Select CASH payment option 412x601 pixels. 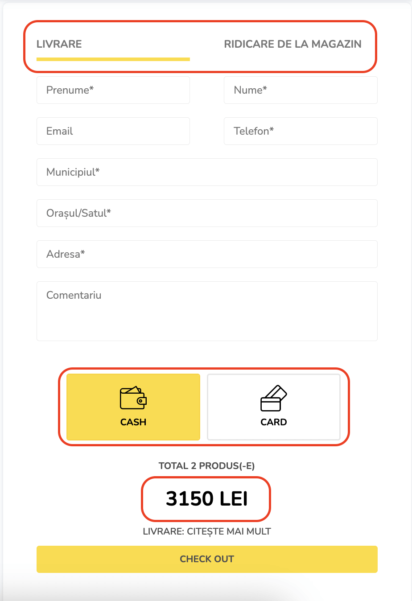(133, 407)
